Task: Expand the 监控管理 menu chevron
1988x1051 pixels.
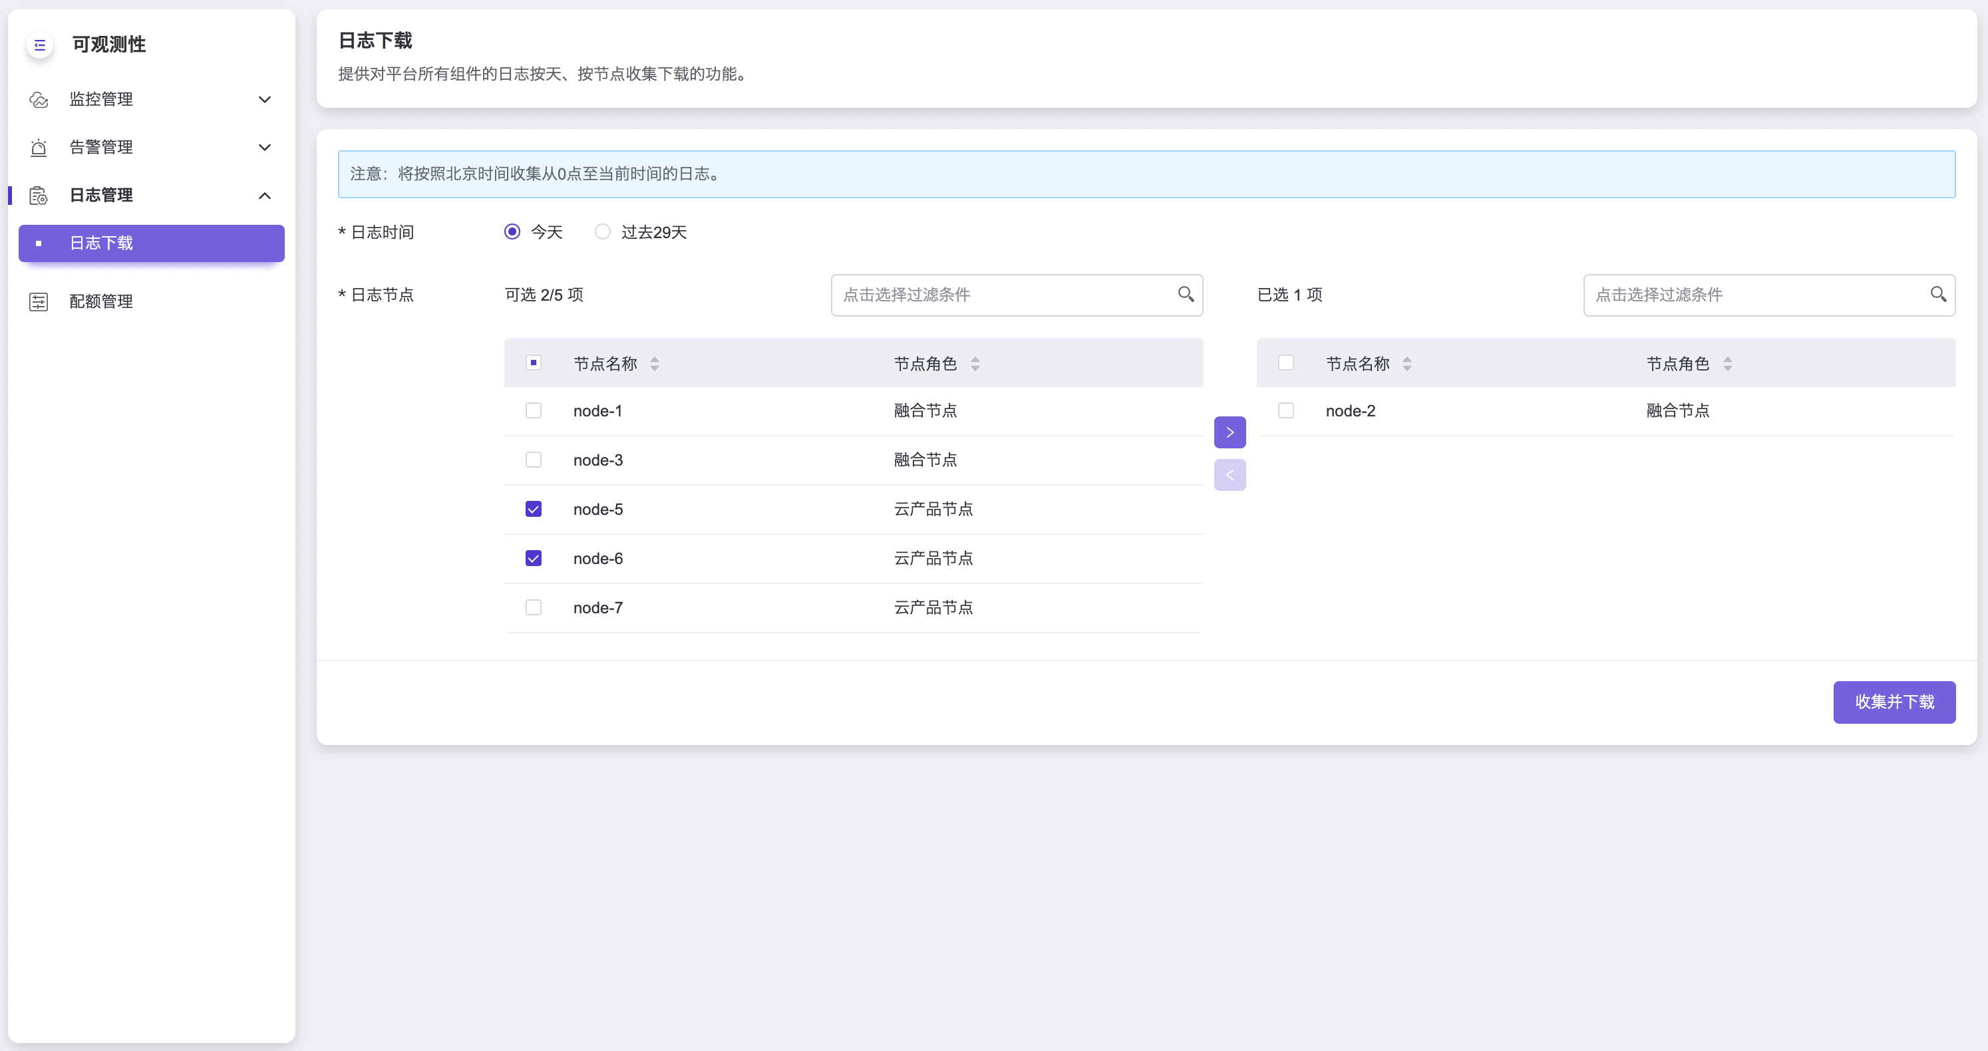Action: (x=265, y=100)
